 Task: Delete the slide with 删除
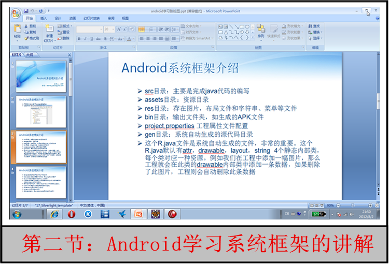63,38
